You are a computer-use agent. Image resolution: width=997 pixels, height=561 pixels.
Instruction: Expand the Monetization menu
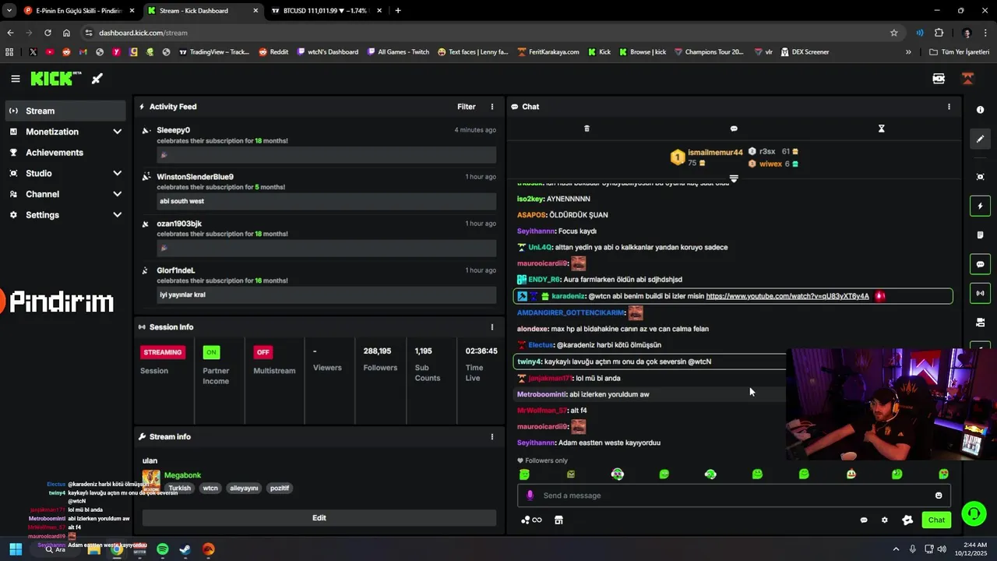click(x=65, y=132)
